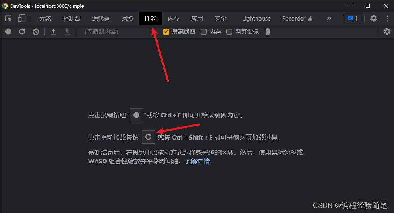394x213 pixels.
Task: Open the three-dot customize DevTools menu
Action: click(387, 18)
